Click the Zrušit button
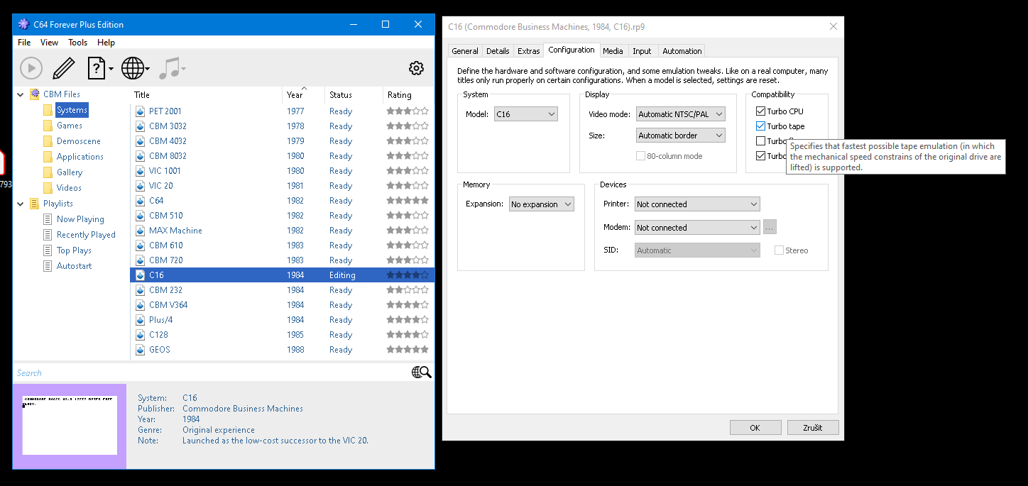1028x486 pixels. 813,428
